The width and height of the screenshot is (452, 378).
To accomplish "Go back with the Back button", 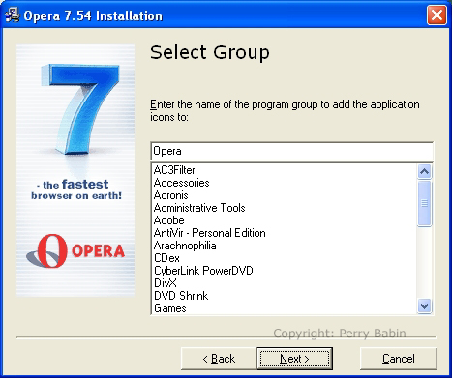I will tap(219, 359).
